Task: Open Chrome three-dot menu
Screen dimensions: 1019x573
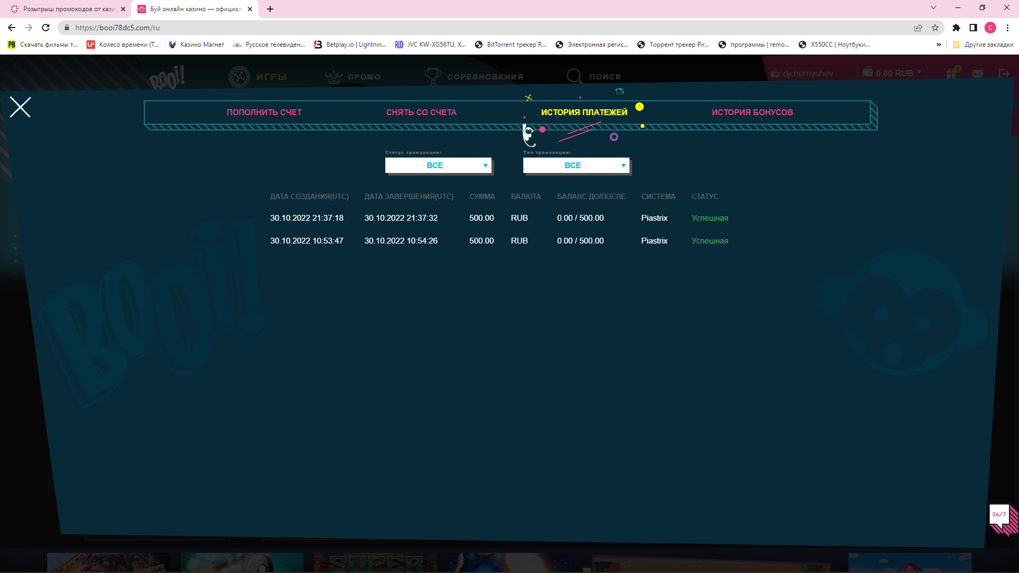Action: [1007, 28]
